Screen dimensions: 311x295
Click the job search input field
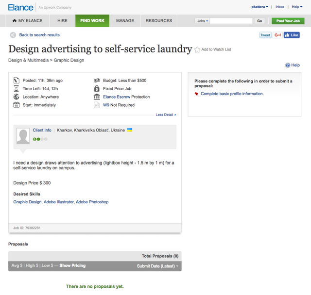pyautogui.click(x=231, y=21)
